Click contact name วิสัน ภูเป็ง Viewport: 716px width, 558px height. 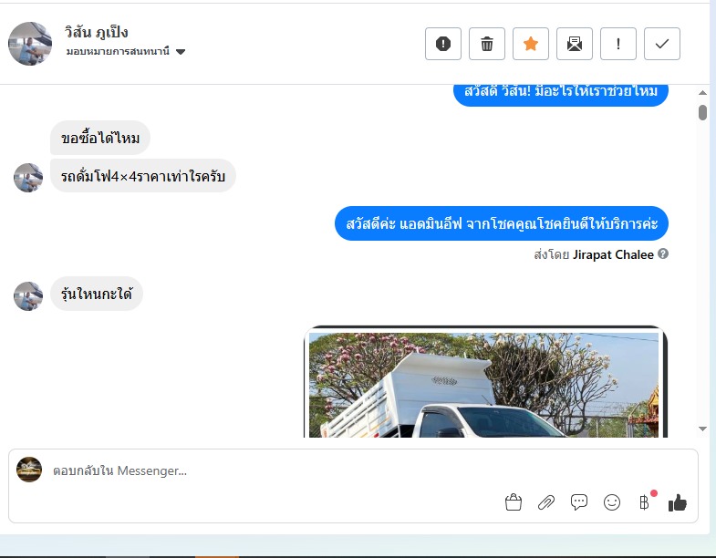coord(97,32)
